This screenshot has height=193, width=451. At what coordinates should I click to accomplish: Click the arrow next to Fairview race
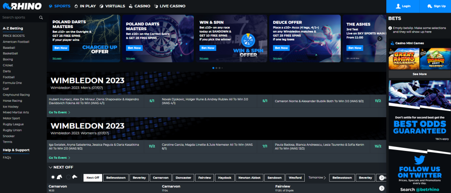pos(381,188)
